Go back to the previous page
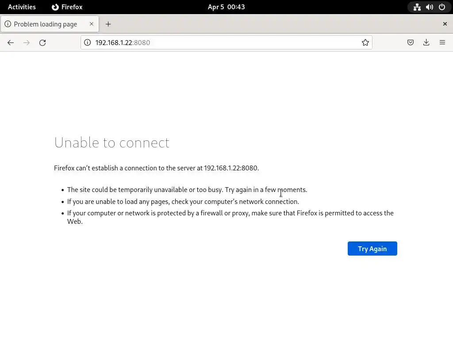The image size is (453, 339). point(11,42)
